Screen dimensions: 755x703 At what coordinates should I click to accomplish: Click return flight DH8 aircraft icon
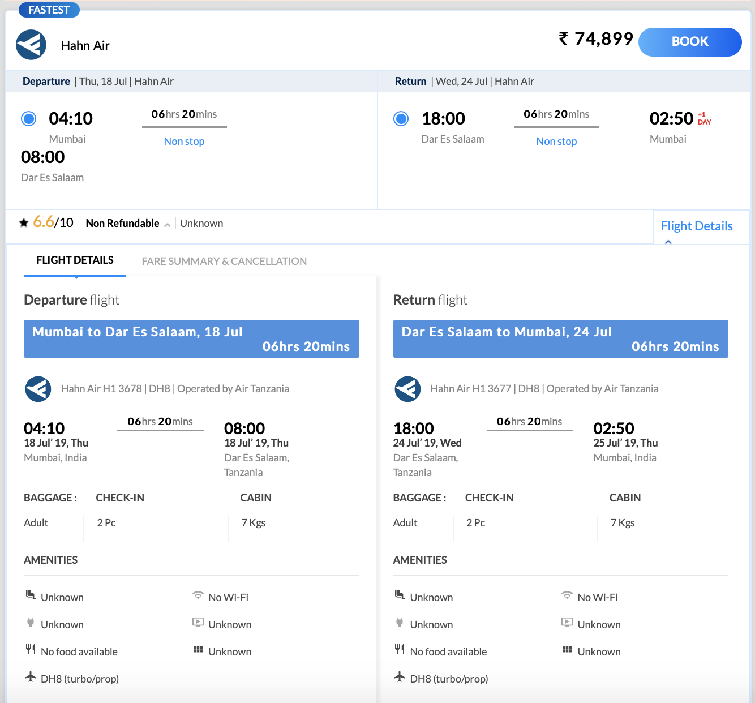400,676
